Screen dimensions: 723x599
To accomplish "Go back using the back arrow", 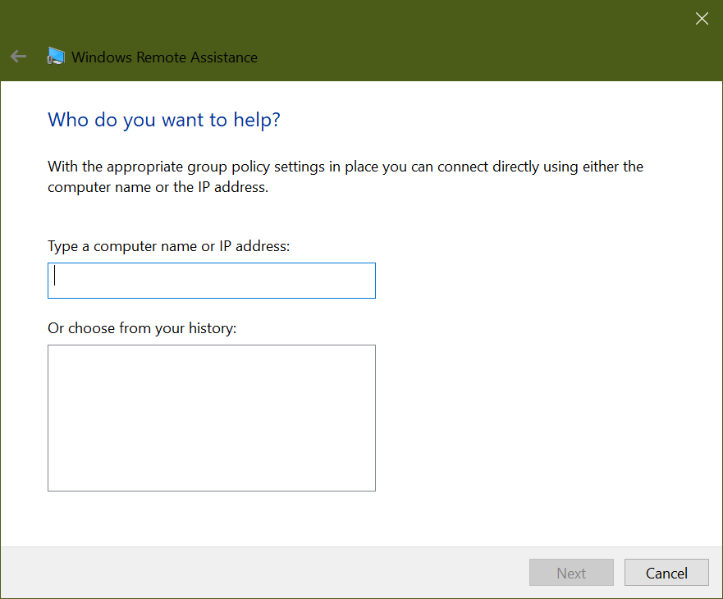I will (18, 57).
